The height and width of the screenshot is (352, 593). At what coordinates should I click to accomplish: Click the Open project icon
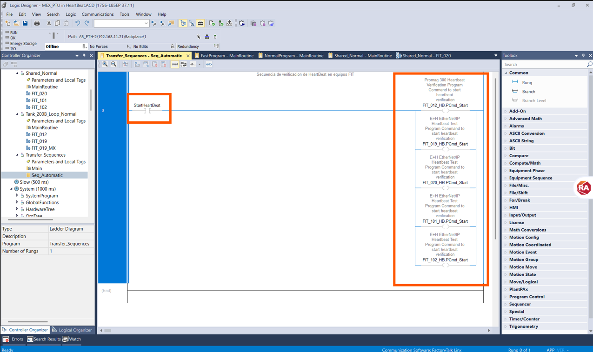coord(16,23)
